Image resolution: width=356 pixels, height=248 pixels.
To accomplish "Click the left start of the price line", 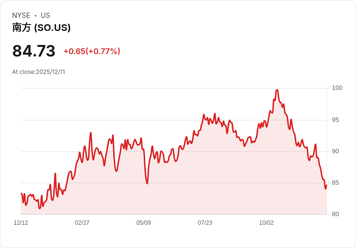I will click(21, 194).
